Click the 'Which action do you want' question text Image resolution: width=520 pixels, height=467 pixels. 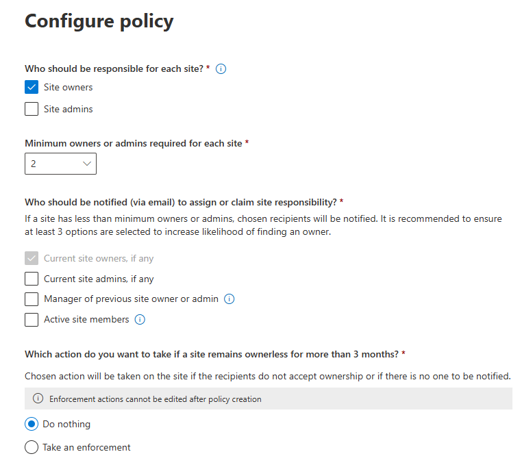pos(212,354)
